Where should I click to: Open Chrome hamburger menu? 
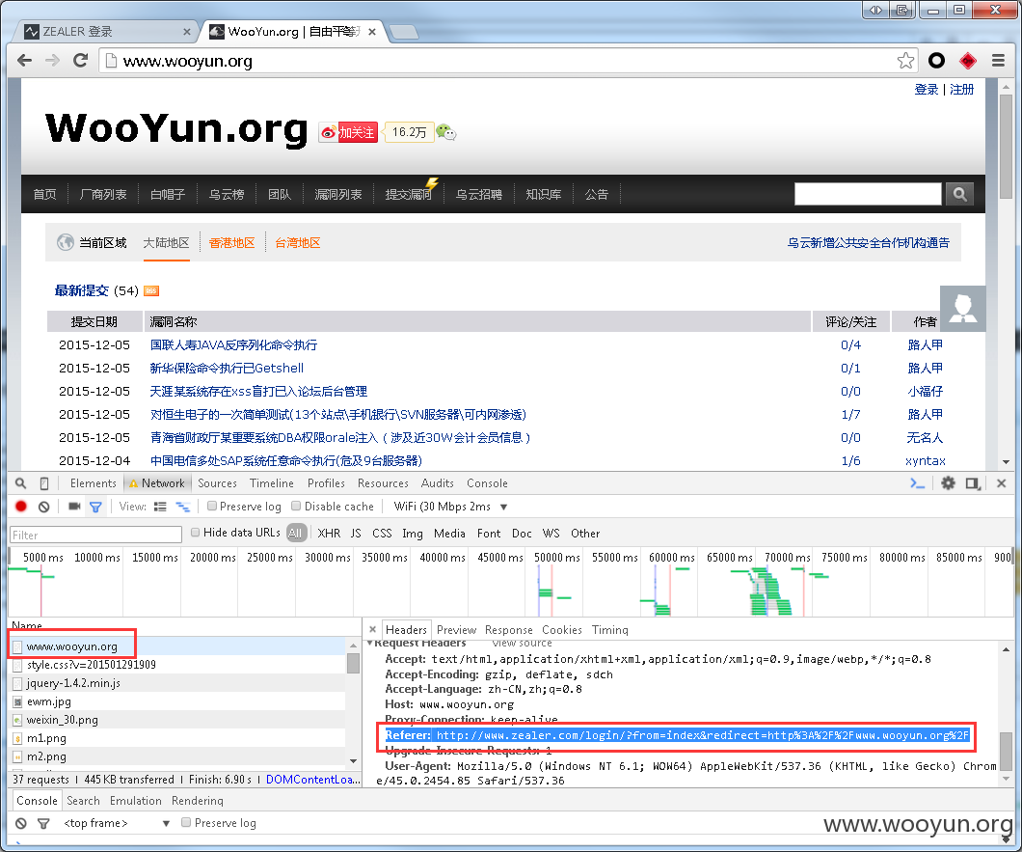[998, 61]
